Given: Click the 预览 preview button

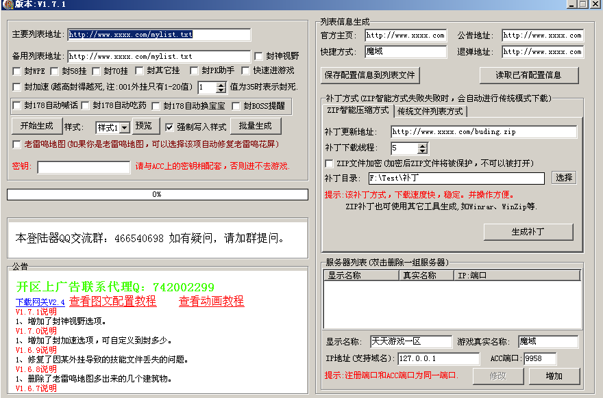Looking at the screenshot, I should point(145,126).
